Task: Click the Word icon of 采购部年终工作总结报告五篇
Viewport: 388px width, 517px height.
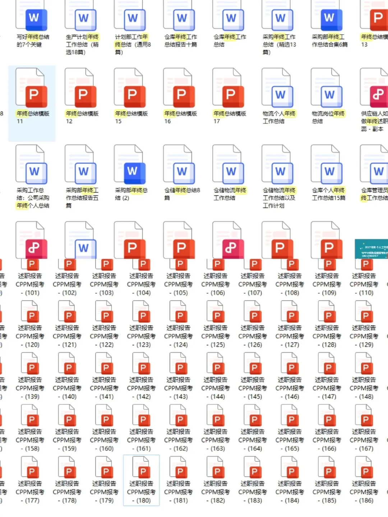Action: coord(81,164)
